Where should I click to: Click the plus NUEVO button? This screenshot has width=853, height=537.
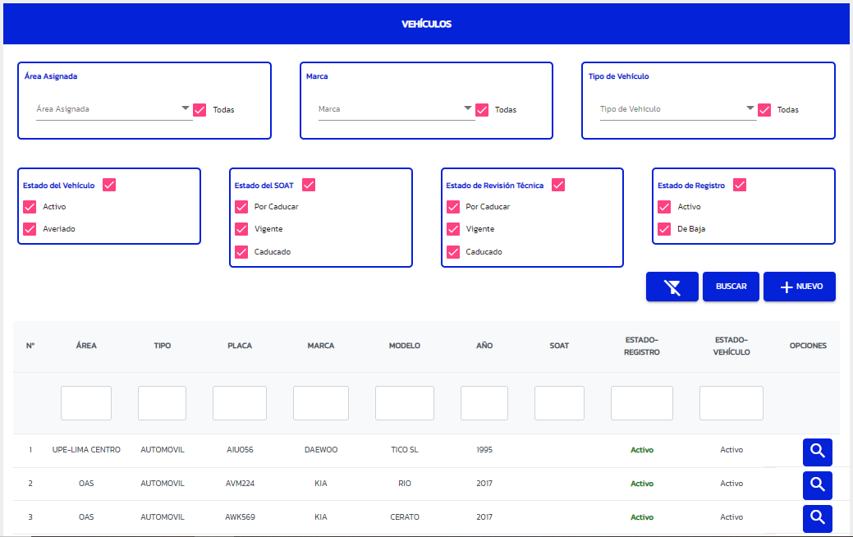coord(799,287)
